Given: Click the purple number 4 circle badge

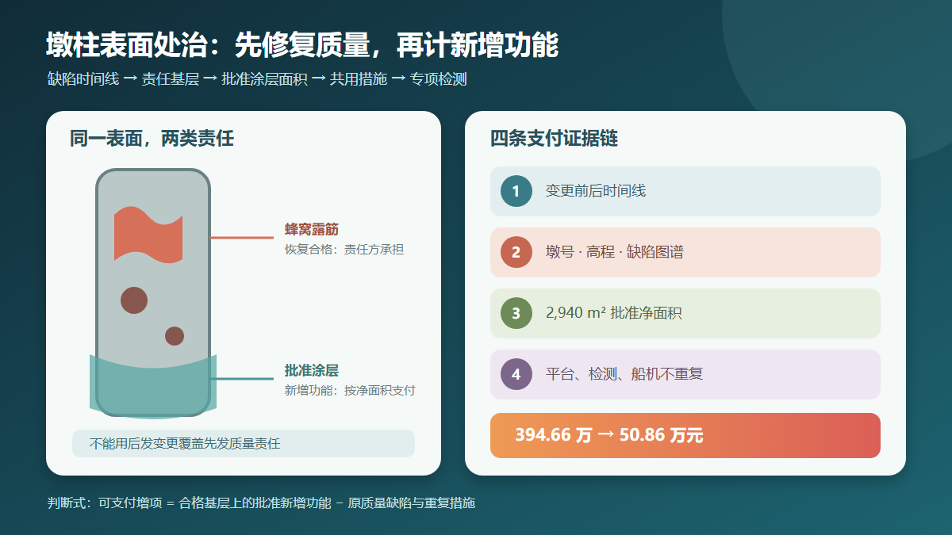Looking at the screenshot, I should (516, 374).
